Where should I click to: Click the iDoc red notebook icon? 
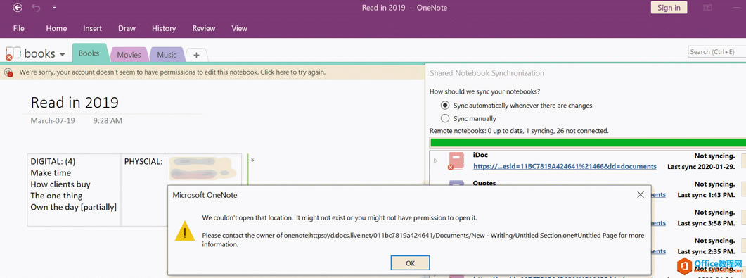click(456, 161)
